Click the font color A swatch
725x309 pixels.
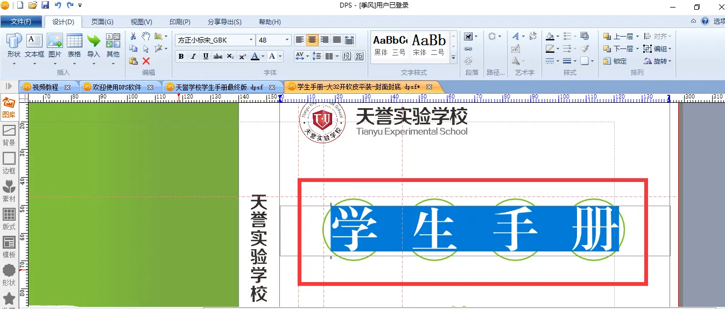point(255,56)
